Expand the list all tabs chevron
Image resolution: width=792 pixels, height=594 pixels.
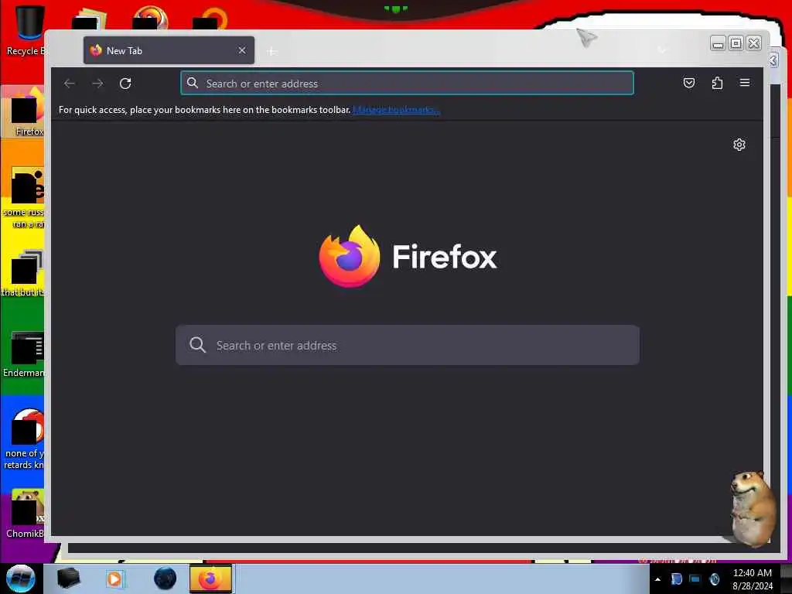coord(662,50)
